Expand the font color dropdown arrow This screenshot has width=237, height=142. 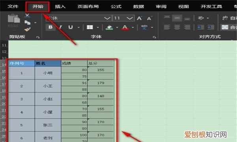[133, 27]
